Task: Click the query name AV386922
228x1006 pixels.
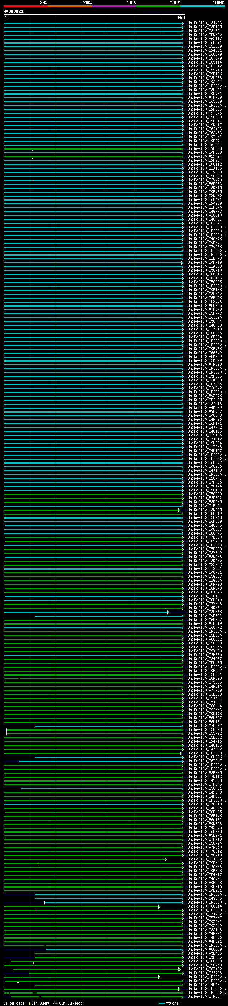Action: [13, 12]
